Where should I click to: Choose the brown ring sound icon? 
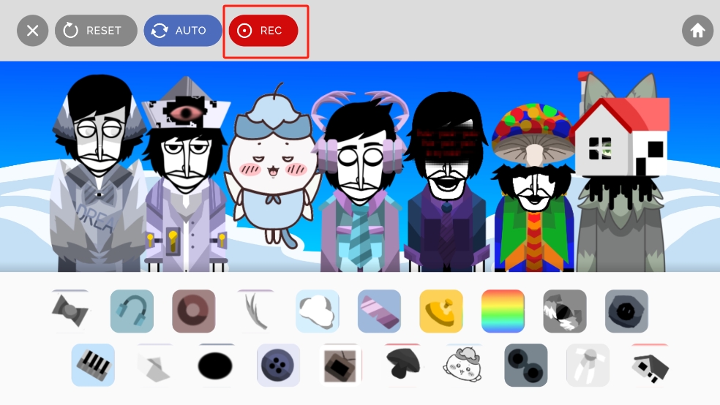click(x=194, y=311)
